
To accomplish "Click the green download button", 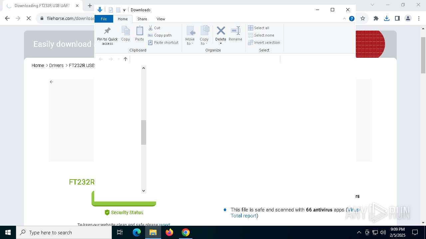I will click(x=124, y=199).
